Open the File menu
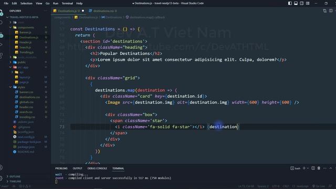This screenshot has height=189, width=336. (x=6, y=3)
